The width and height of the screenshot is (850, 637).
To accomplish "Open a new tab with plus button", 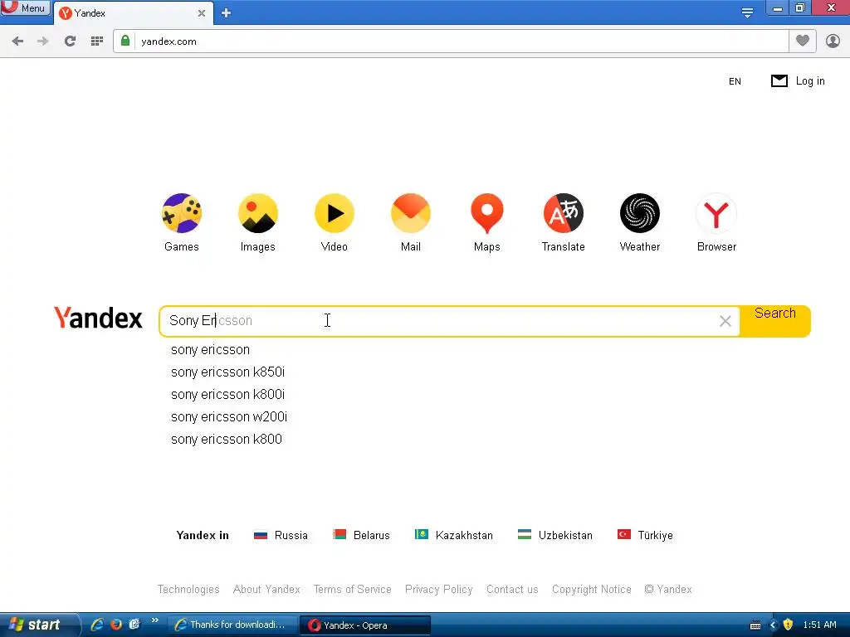I will pos(226,13).
